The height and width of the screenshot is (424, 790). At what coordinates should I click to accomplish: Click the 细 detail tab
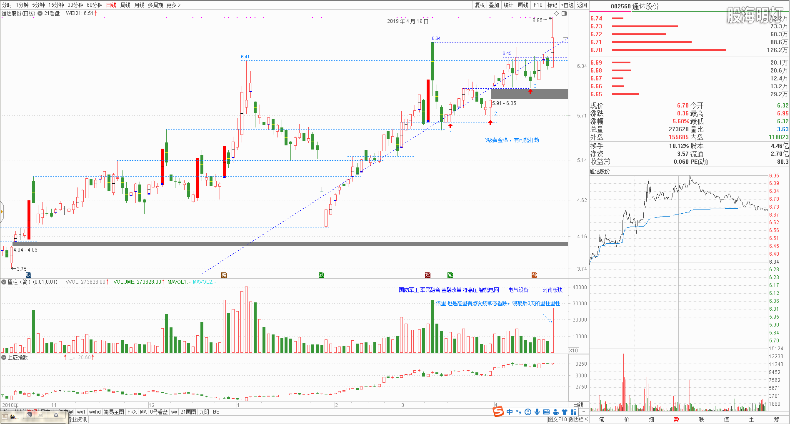click(x=652, y=419)
